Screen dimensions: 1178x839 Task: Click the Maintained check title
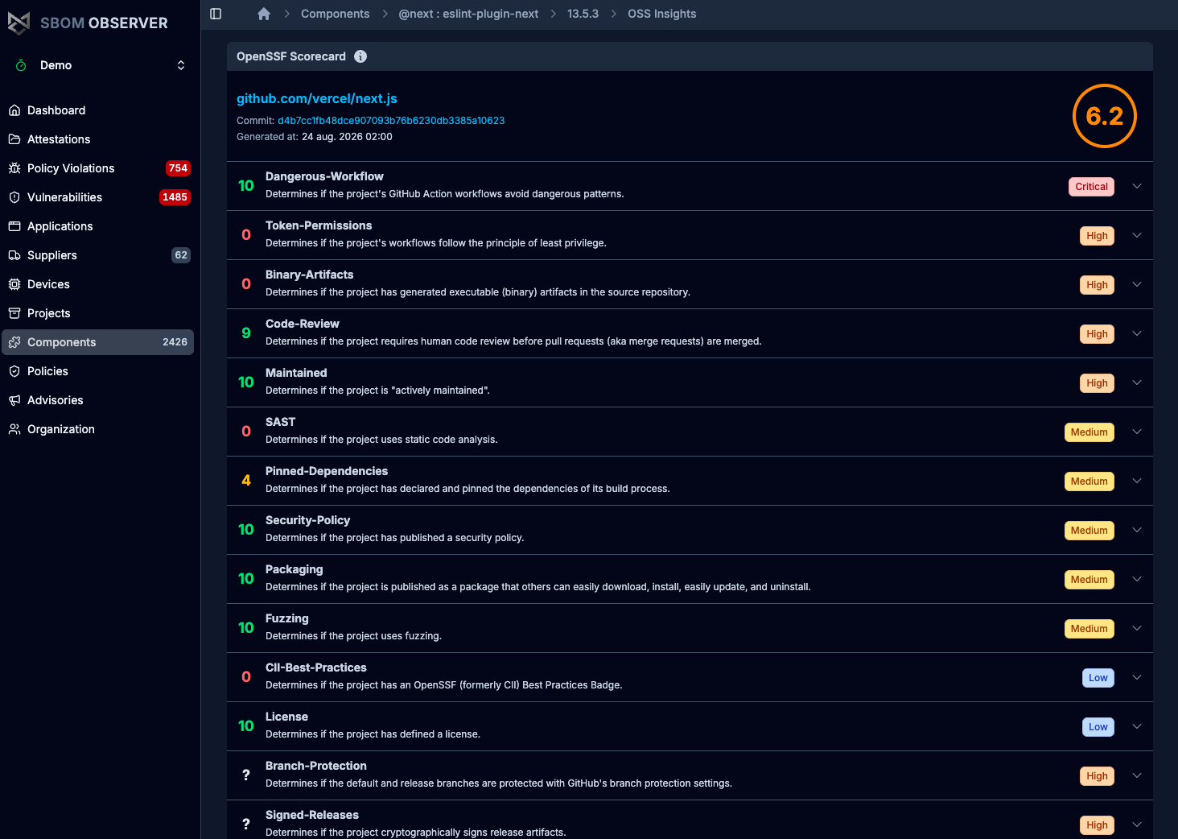pos(296,373)
